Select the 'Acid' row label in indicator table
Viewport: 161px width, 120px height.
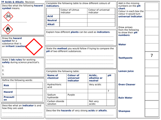coord(50,16)
